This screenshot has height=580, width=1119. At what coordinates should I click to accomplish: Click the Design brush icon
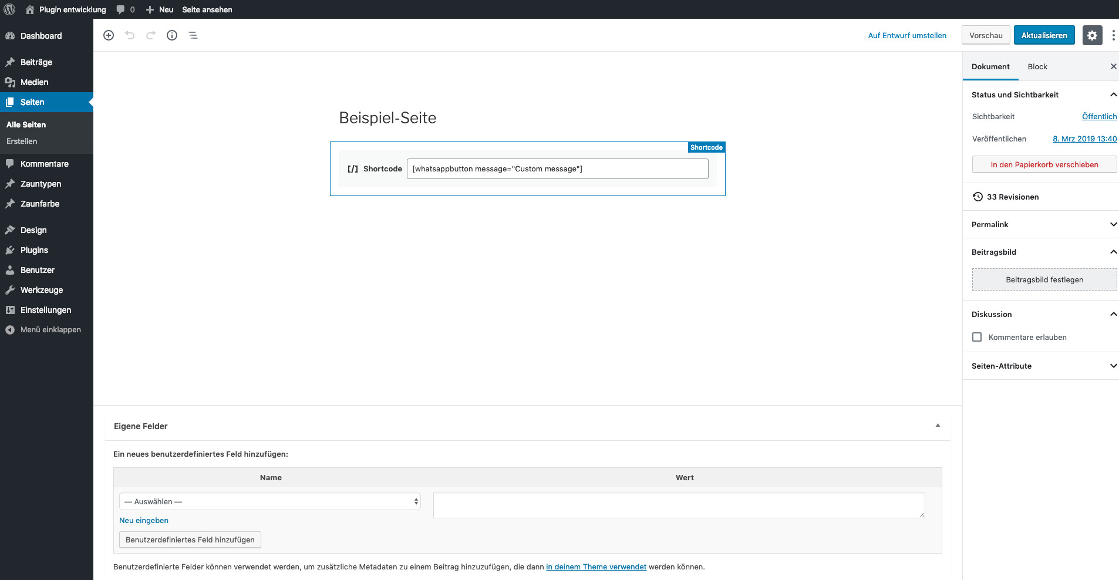(x=10, y=230)
